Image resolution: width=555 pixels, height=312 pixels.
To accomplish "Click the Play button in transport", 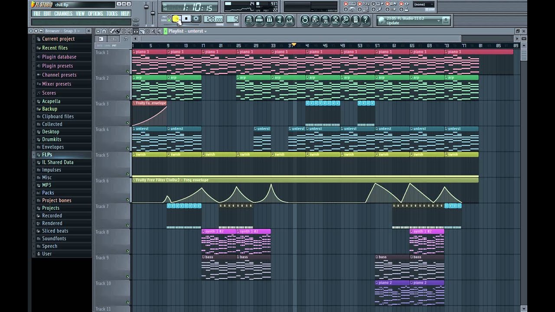I will coord(176,19).
